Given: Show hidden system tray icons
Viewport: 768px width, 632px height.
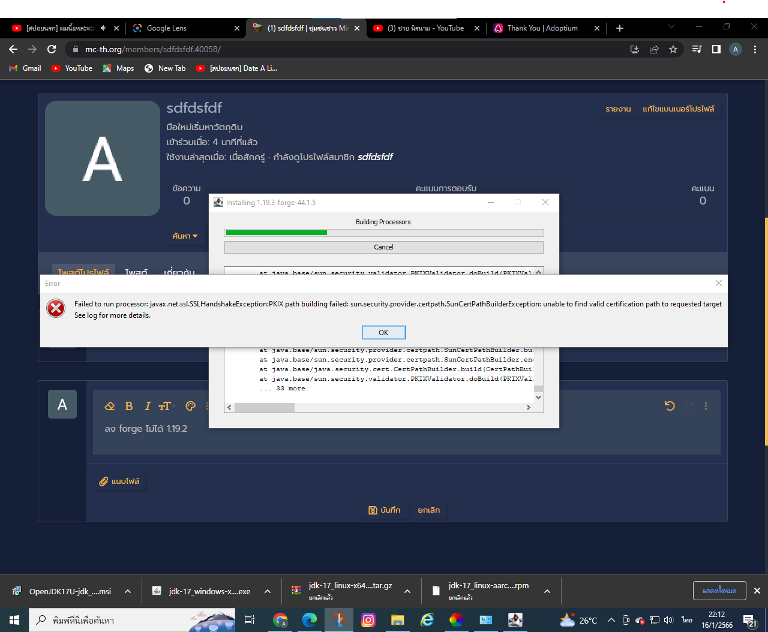Looking at the screenshot, I should pos(611,620).
